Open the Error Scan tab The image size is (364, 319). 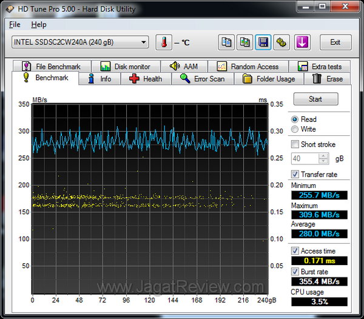tap(202, 79)
